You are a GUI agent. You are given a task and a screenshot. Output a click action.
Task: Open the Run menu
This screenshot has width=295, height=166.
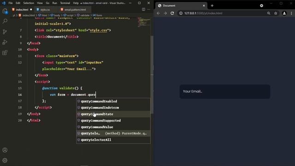[x=55, y=3]
